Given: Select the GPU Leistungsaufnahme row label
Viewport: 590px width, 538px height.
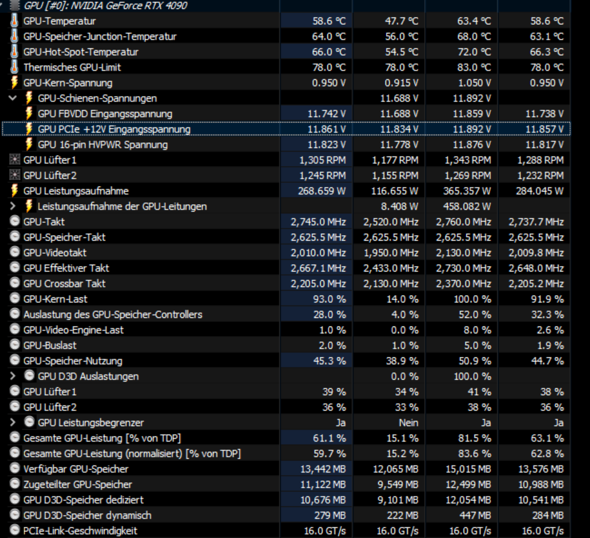Looking at the screenshot, I should click(76, 191).
